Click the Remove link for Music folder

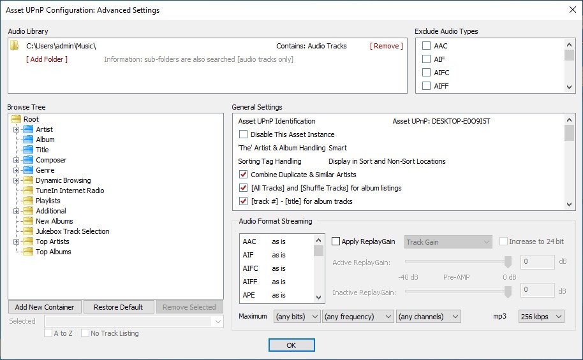coord(387,46)
